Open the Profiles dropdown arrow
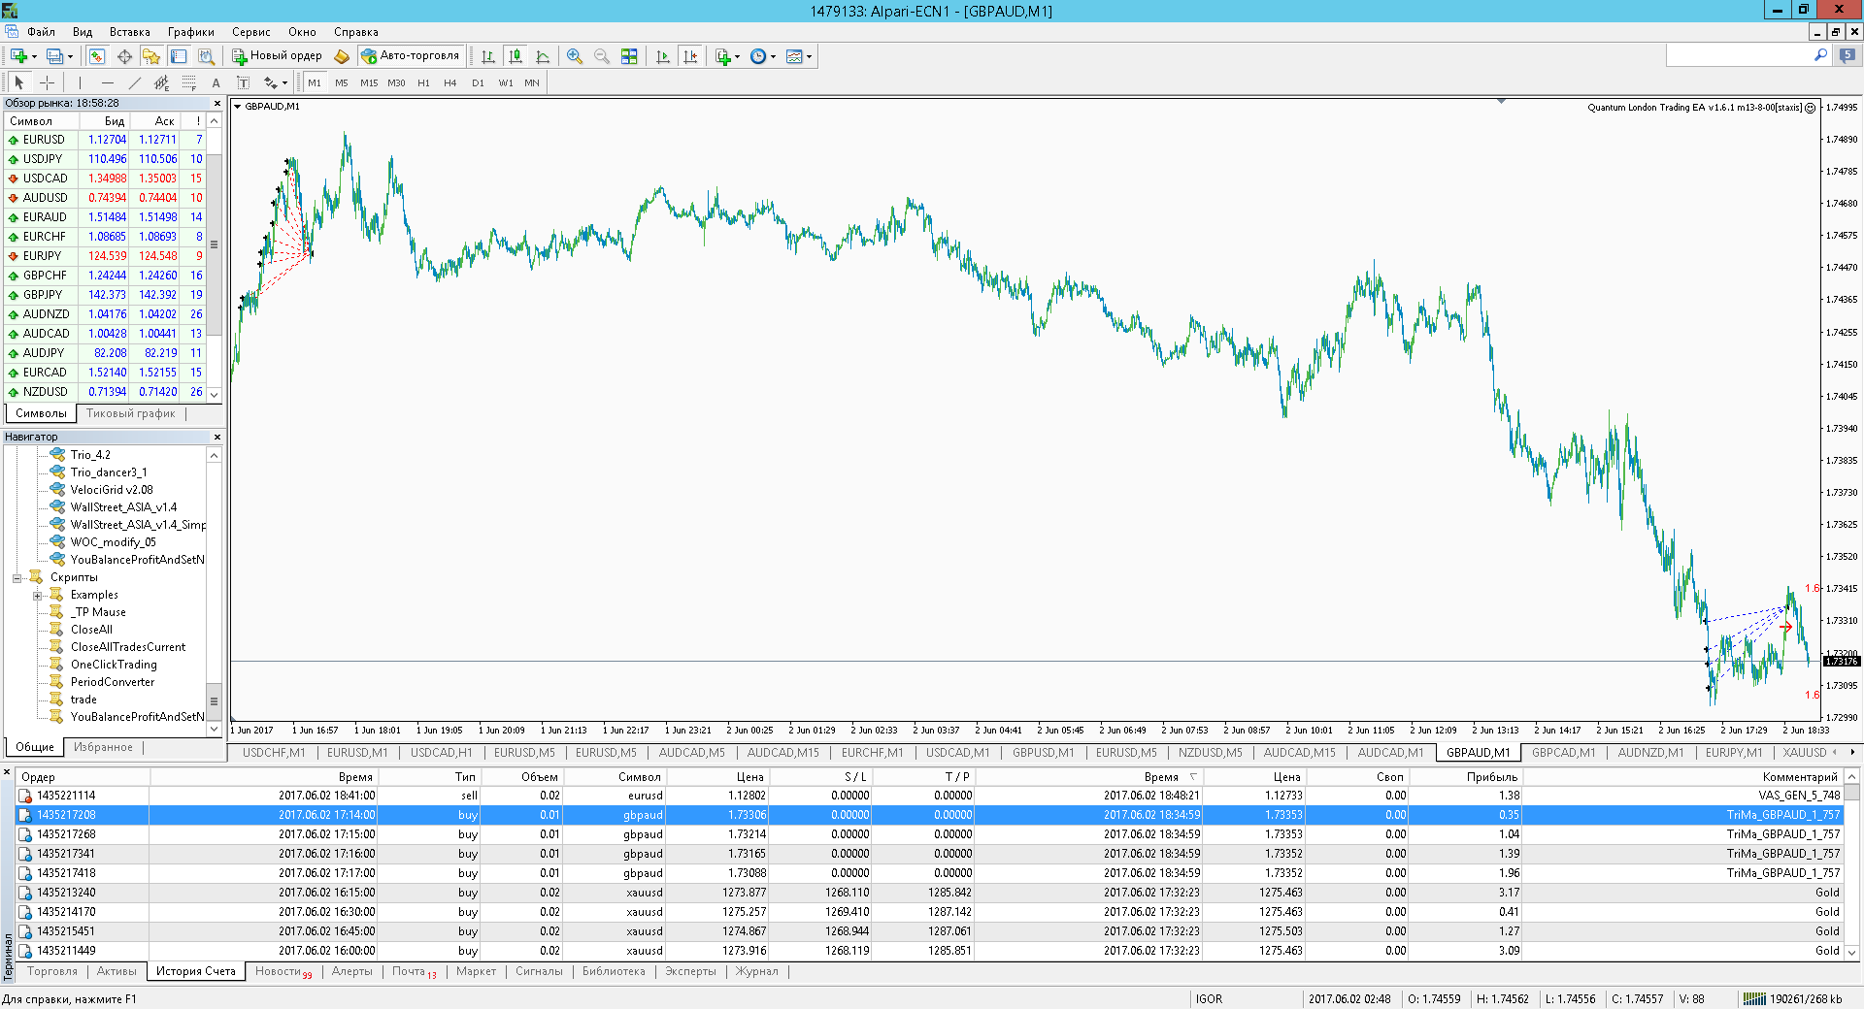 (x=70, y=56)
